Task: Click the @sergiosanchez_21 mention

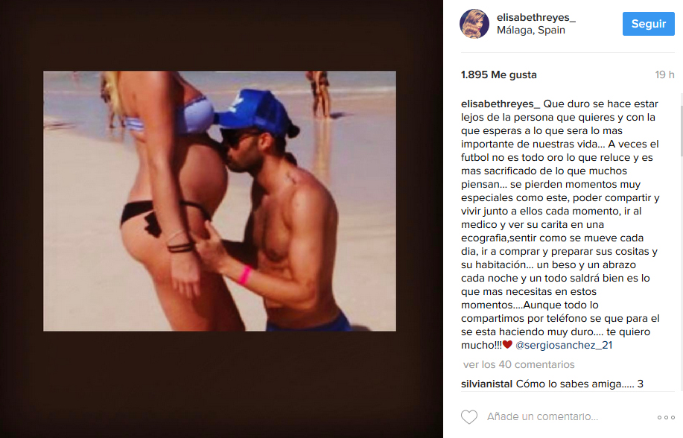Action: 564,345
